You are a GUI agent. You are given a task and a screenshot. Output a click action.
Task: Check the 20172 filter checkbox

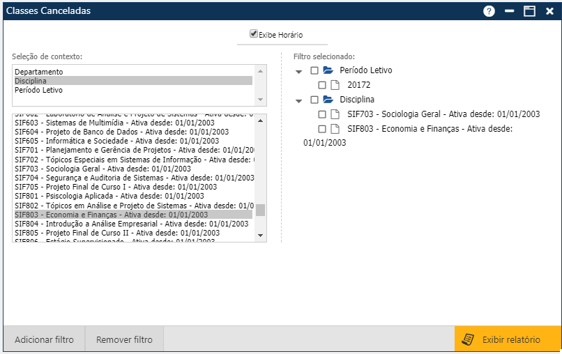coord(322,85)
